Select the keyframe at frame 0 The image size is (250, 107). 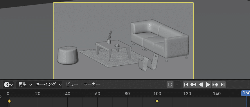pyautogui.click(x=9, y=101)
